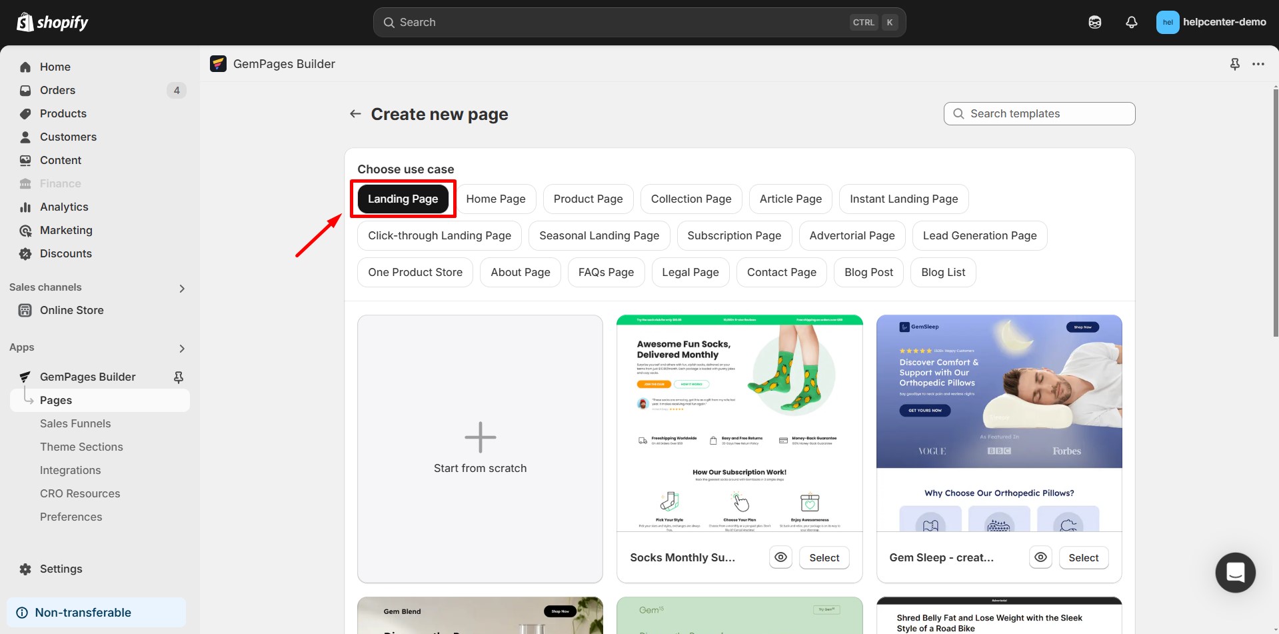Open the Online Store sales channel
Image resolution: width=1279 pixels, height=634 pixels.
click(x=71, y=310)
